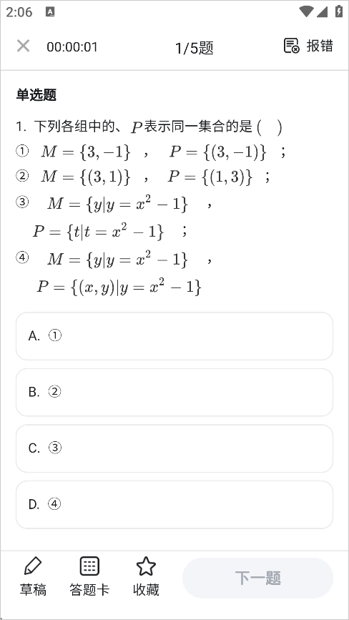Click the question stem text line 1
The image size is (349, 620).
click(x=149, y=127)
